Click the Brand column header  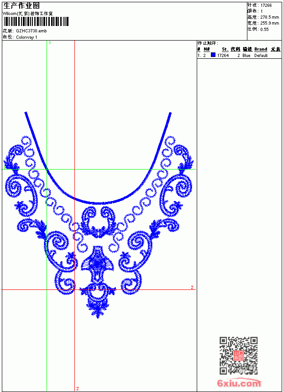[261, 49]
